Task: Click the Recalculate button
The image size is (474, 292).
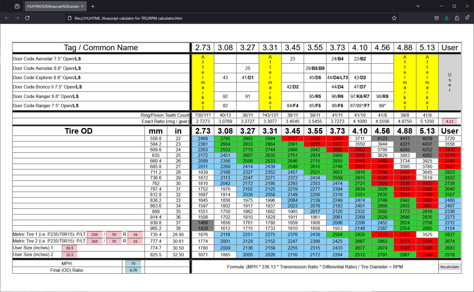Action: (450, 267)
